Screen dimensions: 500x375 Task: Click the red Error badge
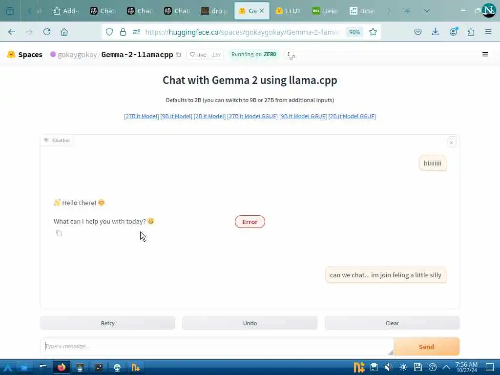250,222
